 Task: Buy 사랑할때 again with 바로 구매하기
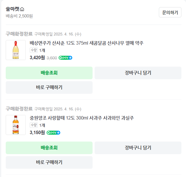click(x=49, y=162)
